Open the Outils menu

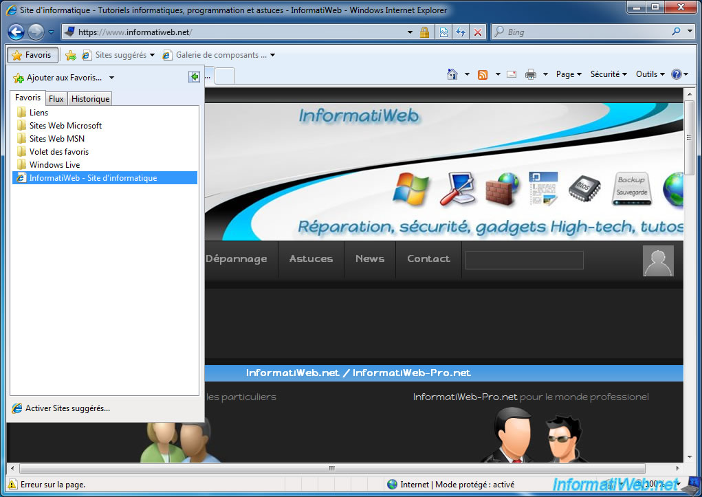(650, 74)
